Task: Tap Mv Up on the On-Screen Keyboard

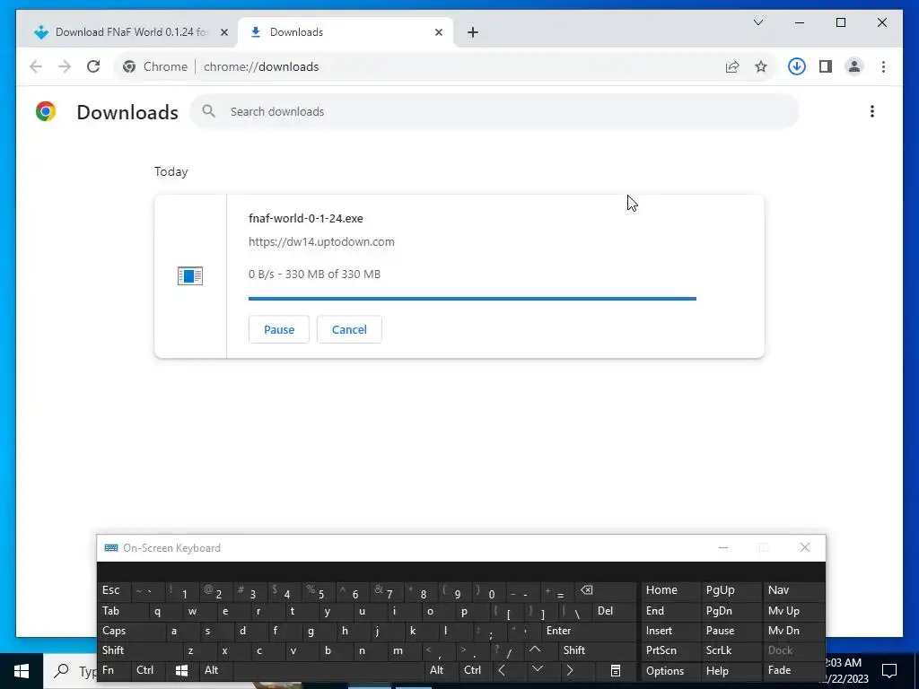Action: click(792, 611)
